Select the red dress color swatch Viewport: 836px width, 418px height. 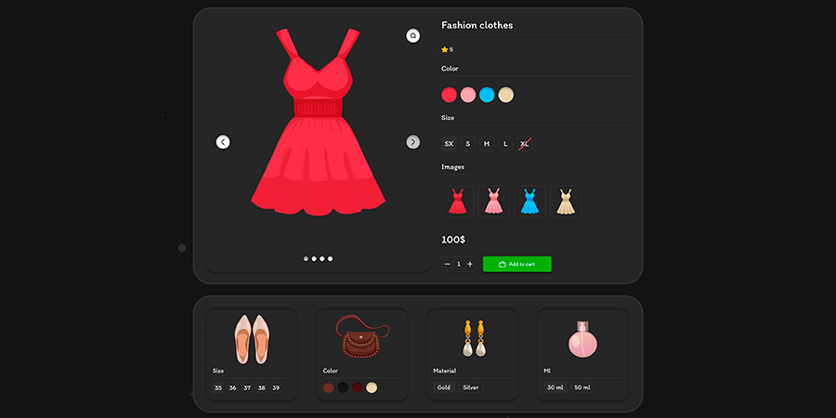449,95
